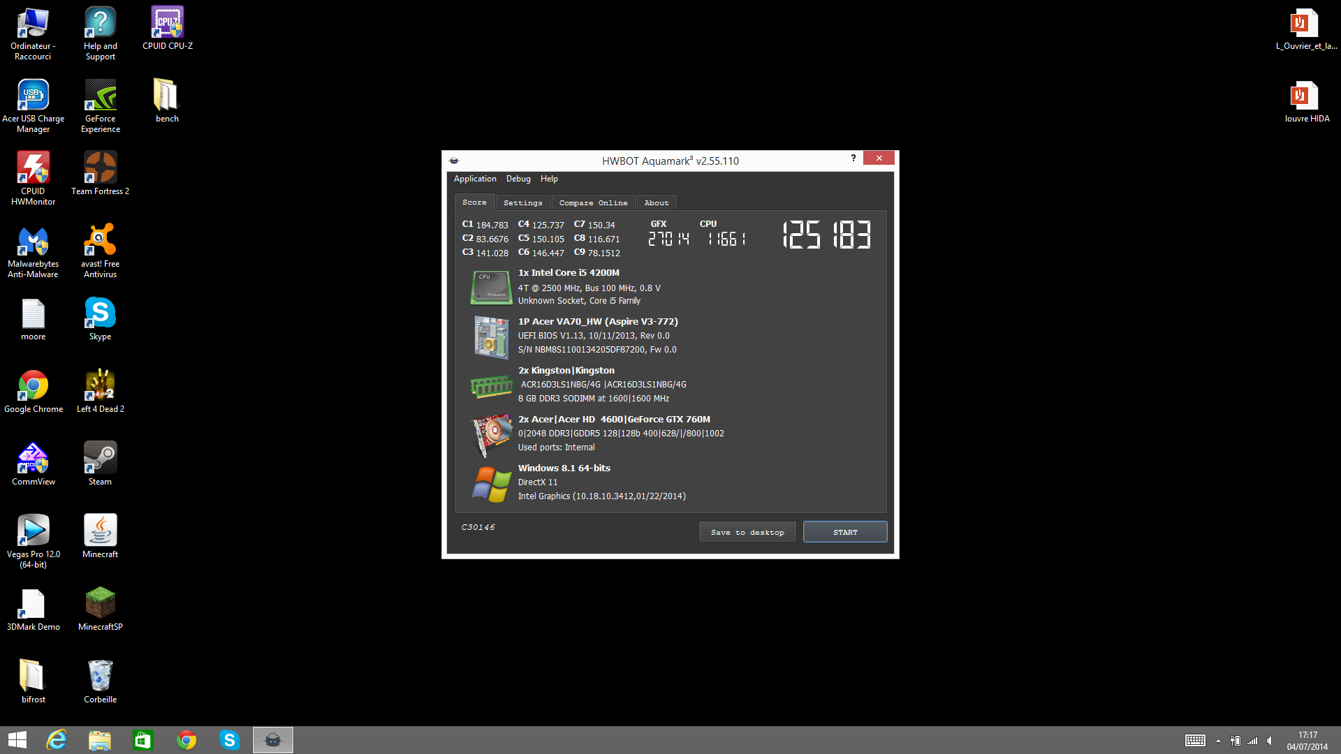Launch CPUID HWMonitor desktop icon

point(33,179)
